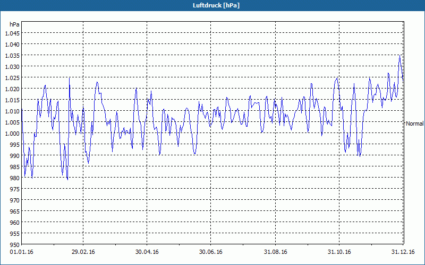Viewport: 425px width, 265px height.
Task: Click the Luftdruck [hPa] chart title
Action: [x=216, y=5]
